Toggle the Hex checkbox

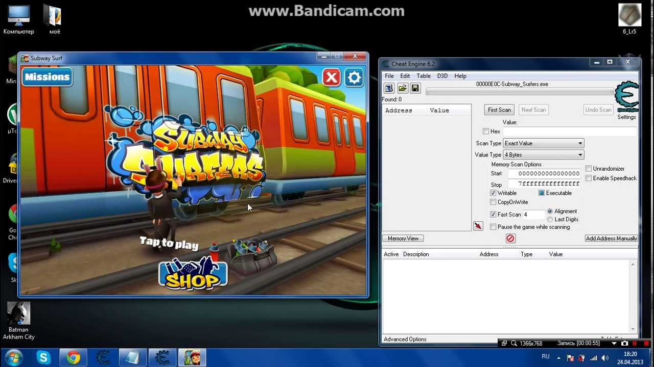coord(486,132)
